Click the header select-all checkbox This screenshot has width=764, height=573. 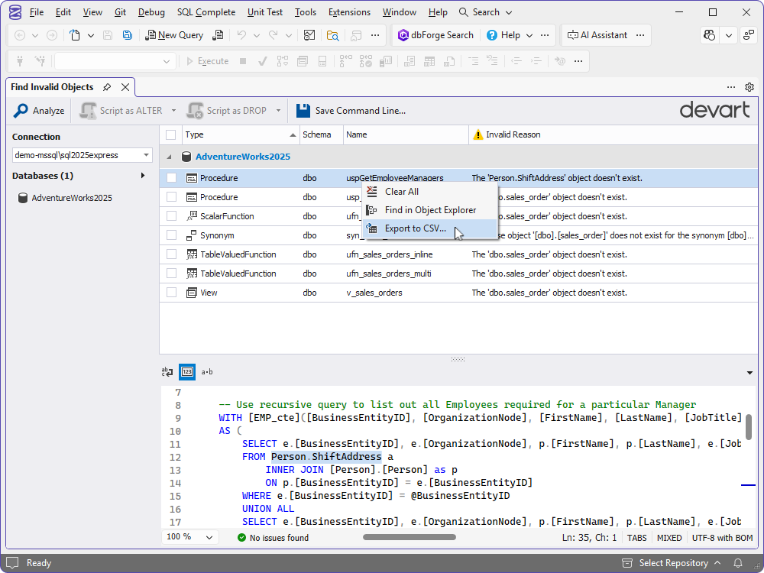(x=170, y=135)
